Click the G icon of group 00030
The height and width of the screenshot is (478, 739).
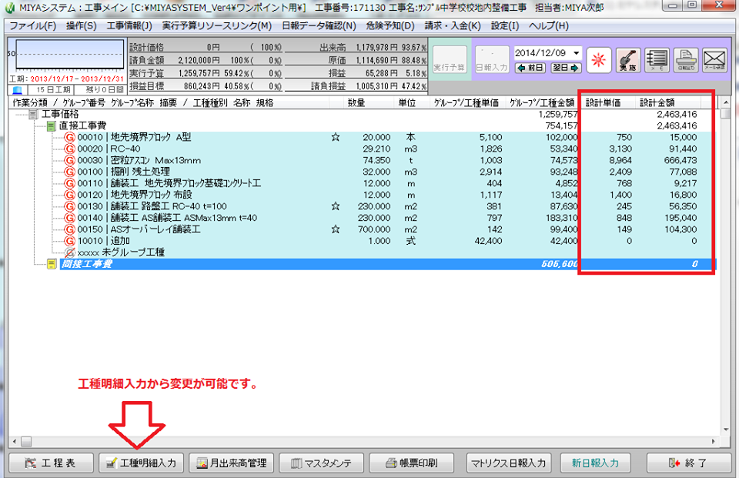[70, 160]
